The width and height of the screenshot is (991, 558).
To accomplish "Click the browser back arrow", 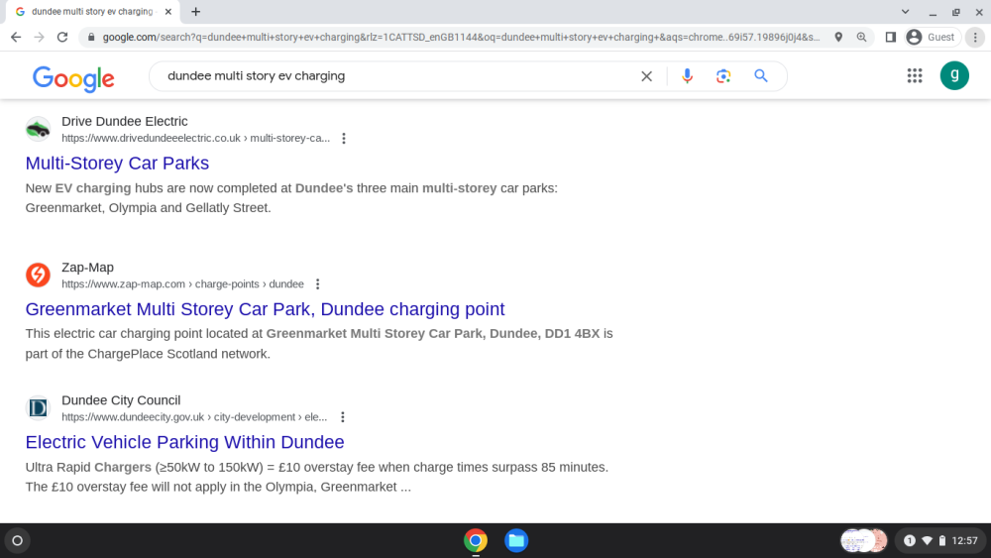I will coord(16,38).
